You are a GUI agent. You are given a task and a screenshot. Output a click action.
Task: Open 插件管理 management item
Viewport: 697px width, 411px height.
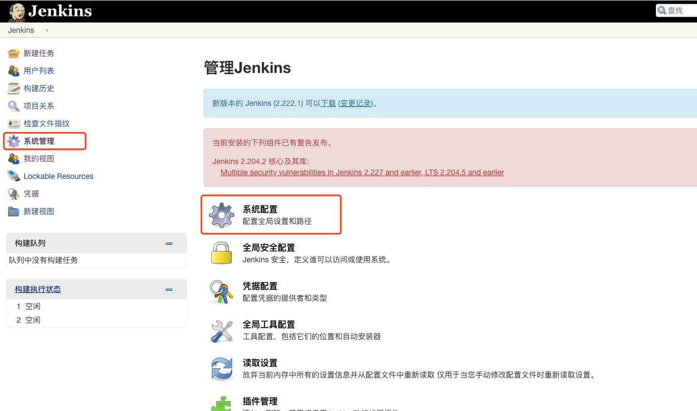point(260,401)
